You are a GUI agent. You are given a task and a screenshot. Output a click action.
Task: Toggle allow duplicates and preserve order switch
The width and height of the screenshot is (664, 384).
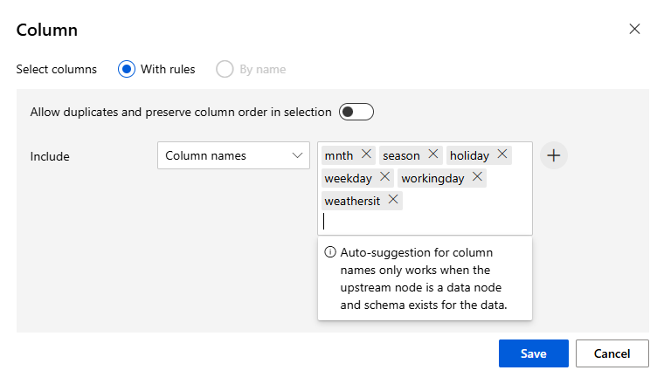(x=356, y=112)
